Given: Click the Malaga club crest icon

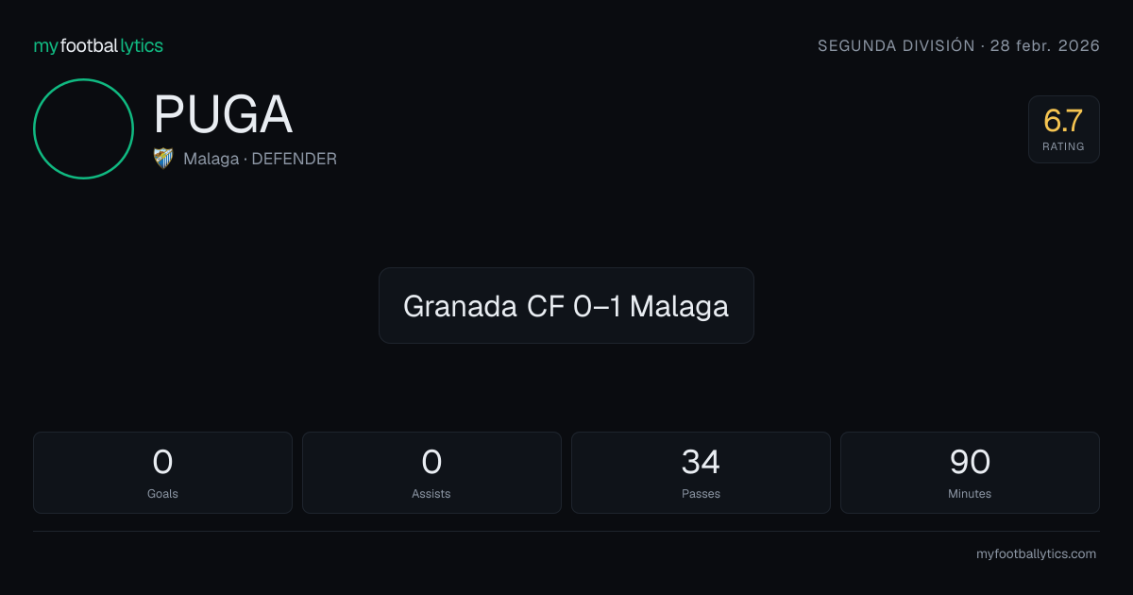Looking at the screenshot, I should [163, 159].
